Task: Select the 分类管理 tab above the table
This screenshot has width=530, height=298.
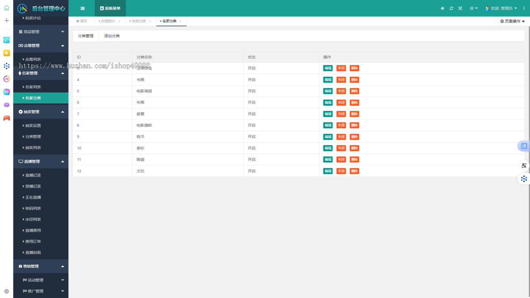Action: [86, 36]
